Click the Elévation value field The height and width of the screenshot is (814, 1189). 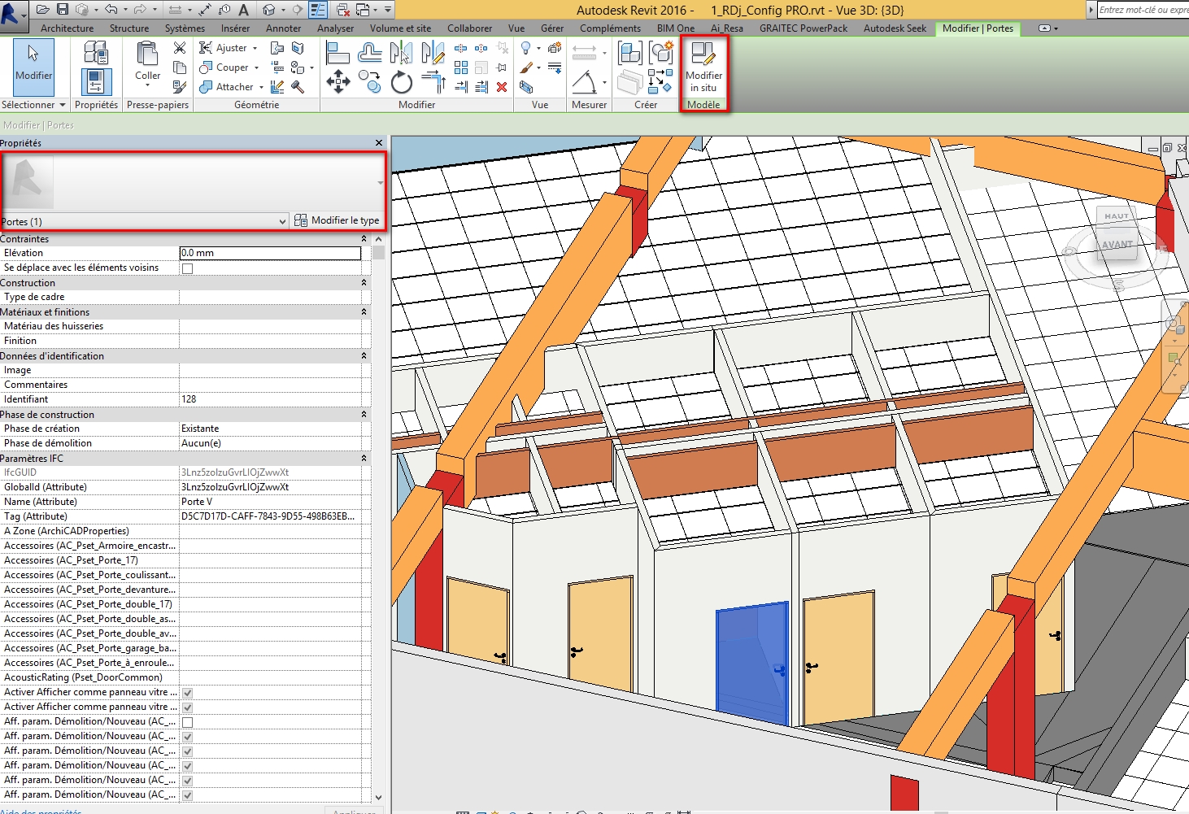[x=269, y=253]
